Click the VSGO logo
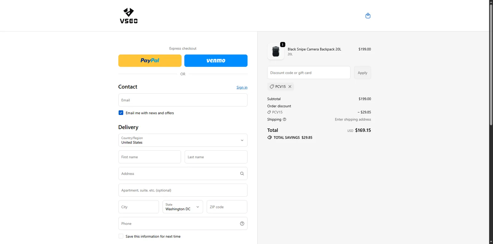This screenshot has height=244, width=493. [x=128, y=16]
